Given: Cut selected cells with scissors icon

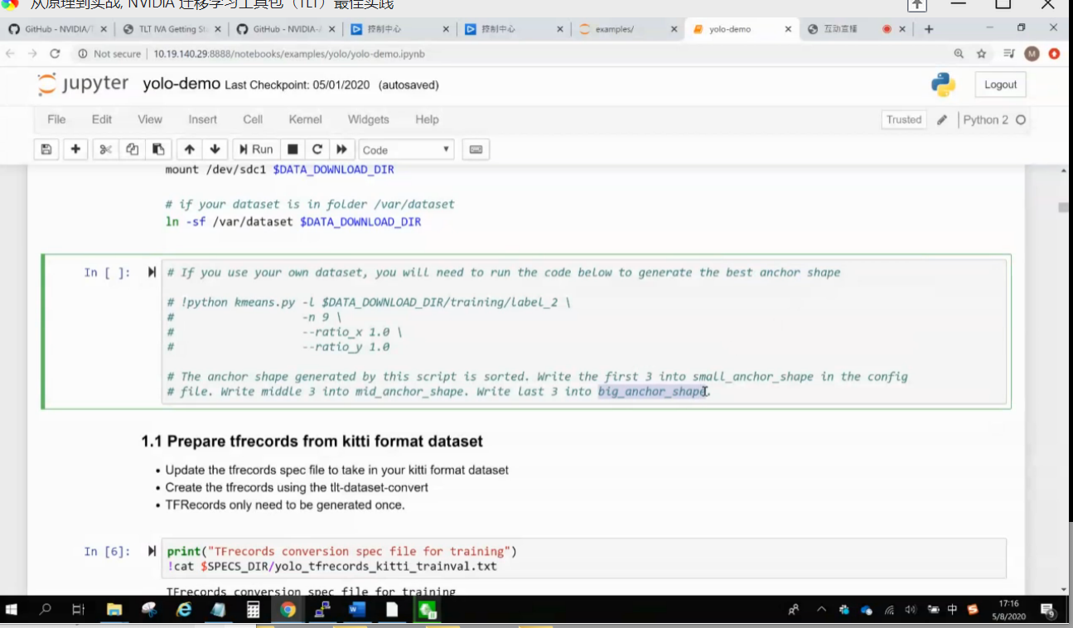Looking at the screenshot, I should (105, 150).
